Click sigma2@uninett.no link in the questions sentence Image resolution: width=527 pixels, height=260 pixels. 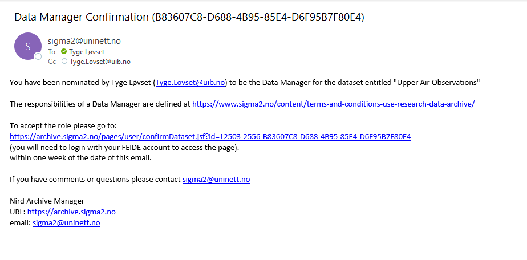click(x=216, y=180)
